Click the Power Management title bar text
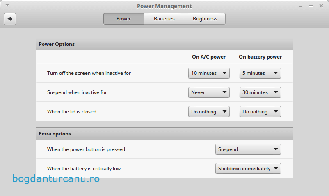This screenshot has height=196, width=329. [164, 6]
